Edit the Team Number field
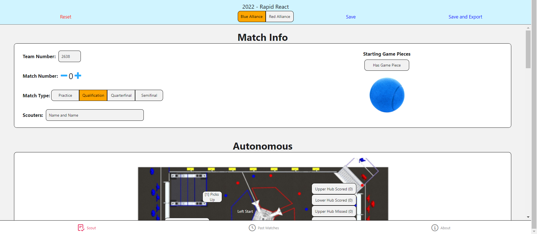 point(70,56)
